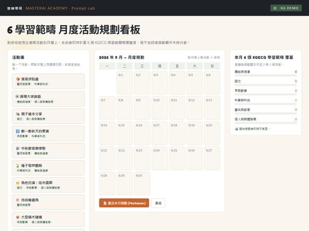Click the 9/30 calendar day cell
Screen dimensions: 309x231
[142, 183]
